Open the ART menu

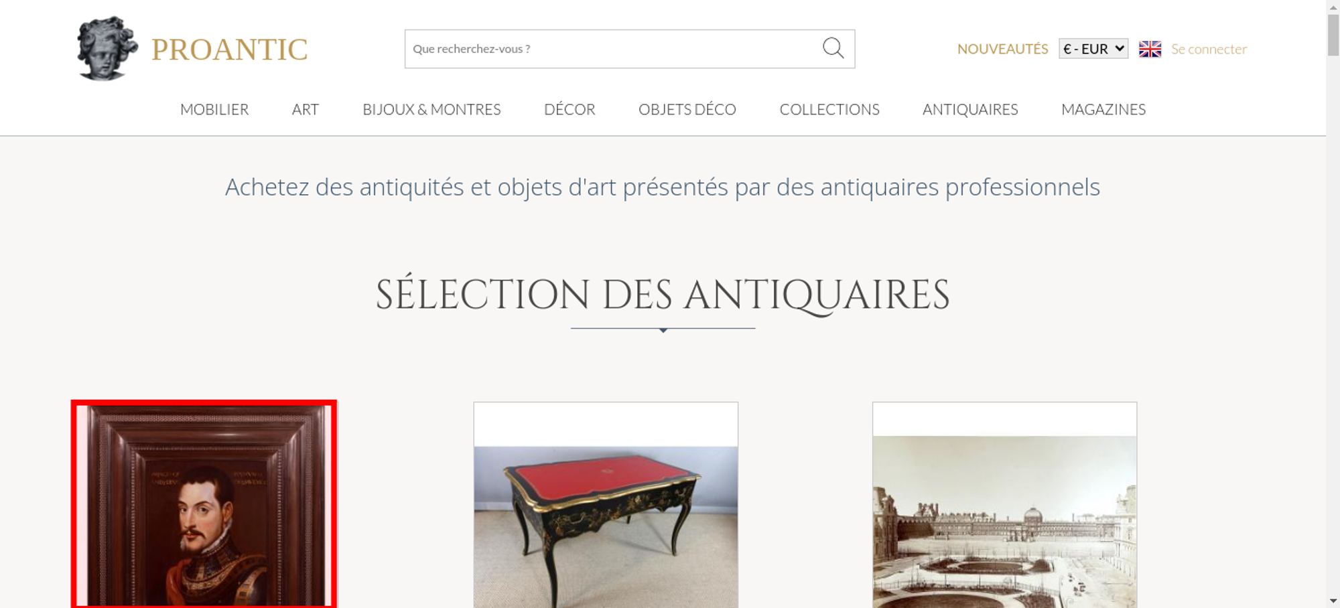click(x=306, y=109)
